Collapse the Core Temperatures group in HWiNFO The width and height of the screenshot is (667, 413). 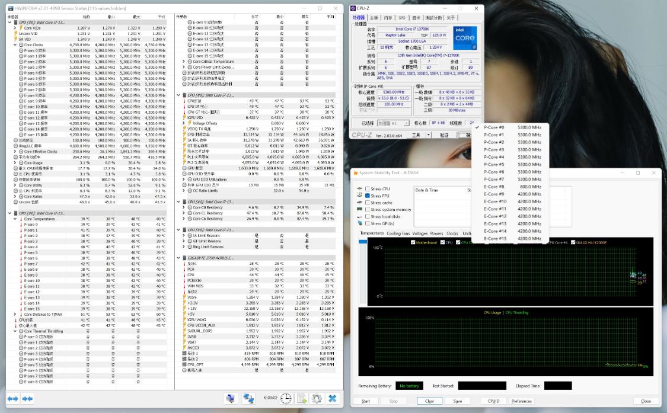pos(15,218)
